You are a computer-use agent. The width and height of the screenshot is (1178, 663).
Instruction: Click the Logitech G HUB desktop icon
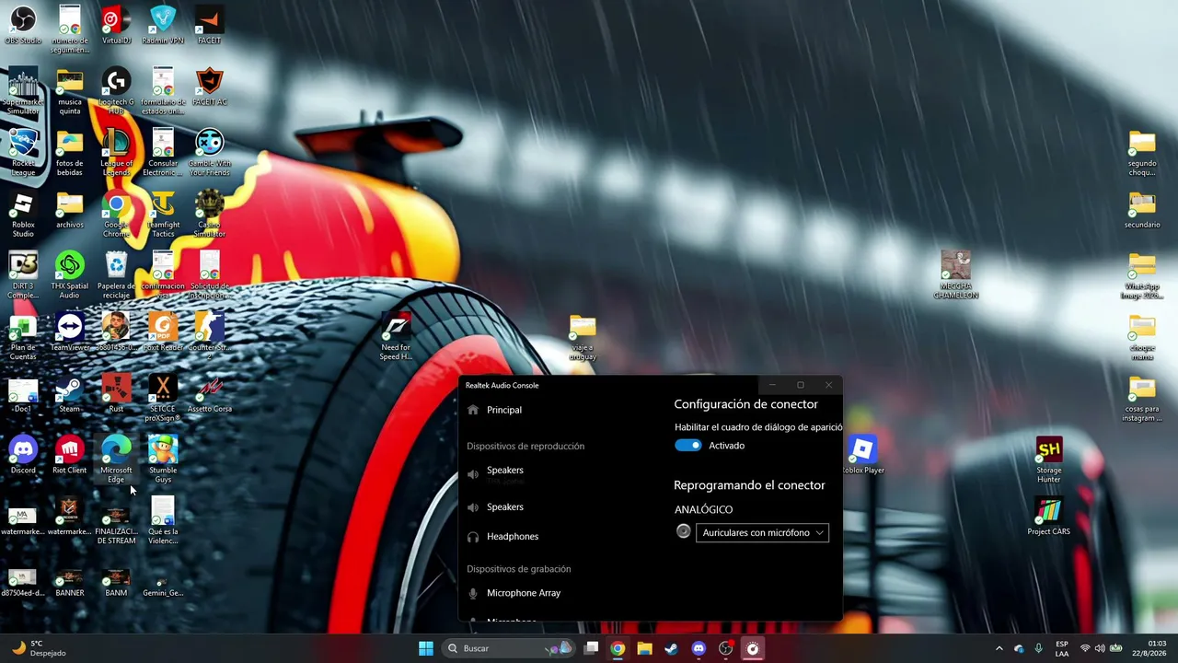pos(116,91)
